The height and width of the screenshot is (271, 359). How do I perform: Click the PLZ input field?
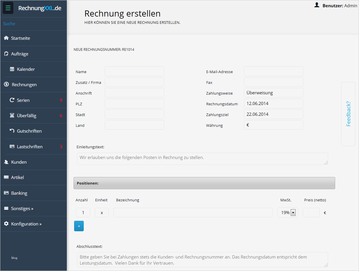click(x=134, y=104)
